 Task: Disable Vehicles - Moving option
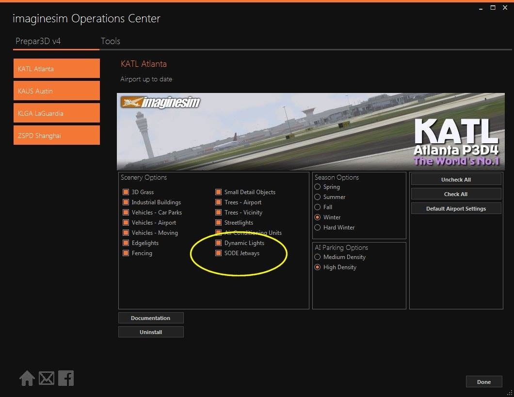[x=126, y=232]
